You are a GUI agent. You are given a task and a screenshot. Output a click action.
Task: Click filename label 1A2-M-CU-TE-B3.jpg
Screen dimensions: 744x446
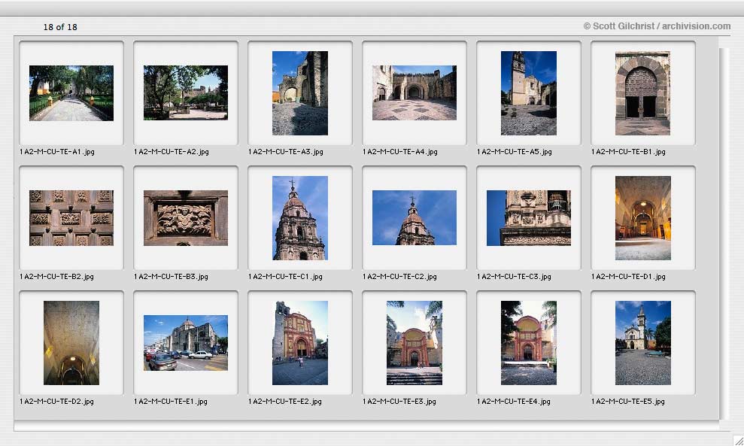click(171, 277)
